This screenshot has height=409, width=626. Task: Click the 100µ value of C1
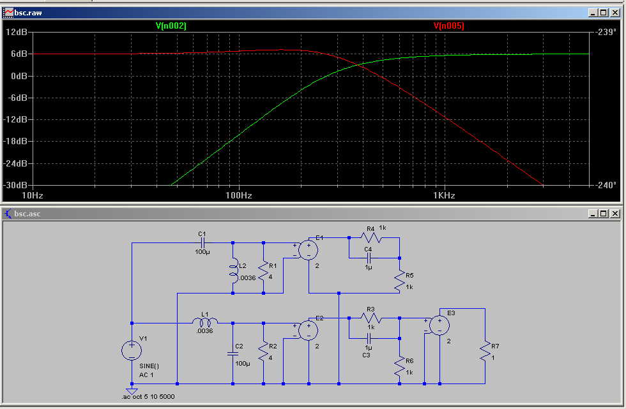coord(202,252)
